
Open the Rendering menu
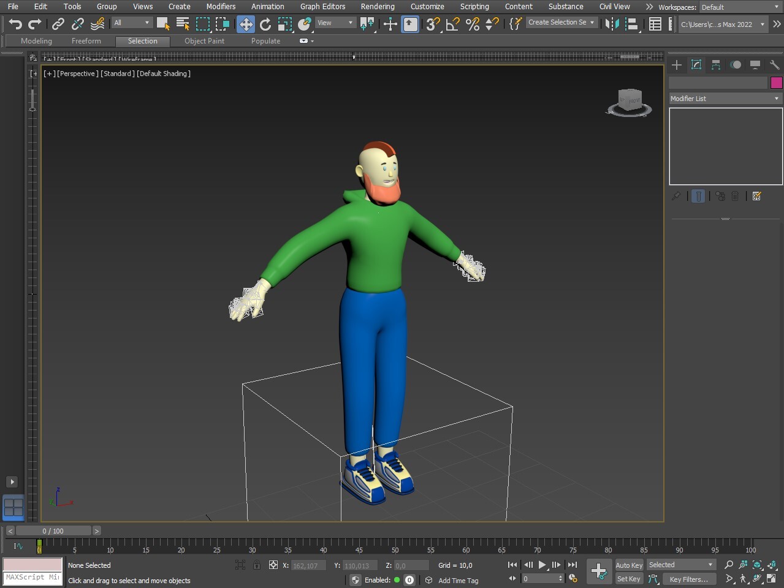coord(377,7)
